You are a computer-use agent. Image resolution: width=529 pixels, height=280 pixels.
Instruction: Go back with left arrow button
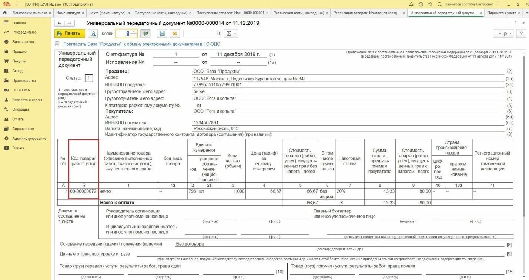(x=60, y=23)
